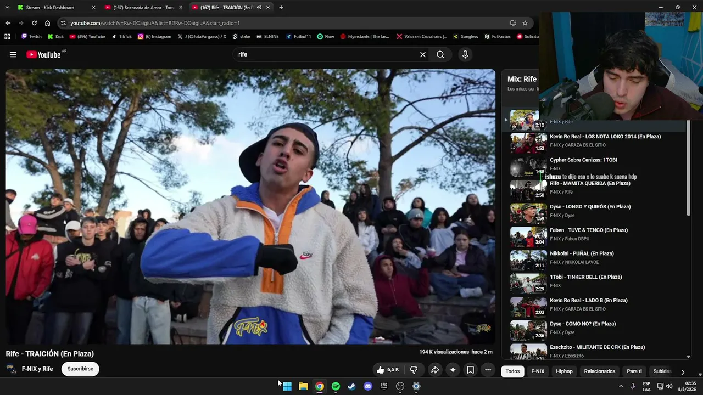This screenshot has width=703, height=395.
Task: Open Steam from the taskbar
Action: [x=351, y=386]
